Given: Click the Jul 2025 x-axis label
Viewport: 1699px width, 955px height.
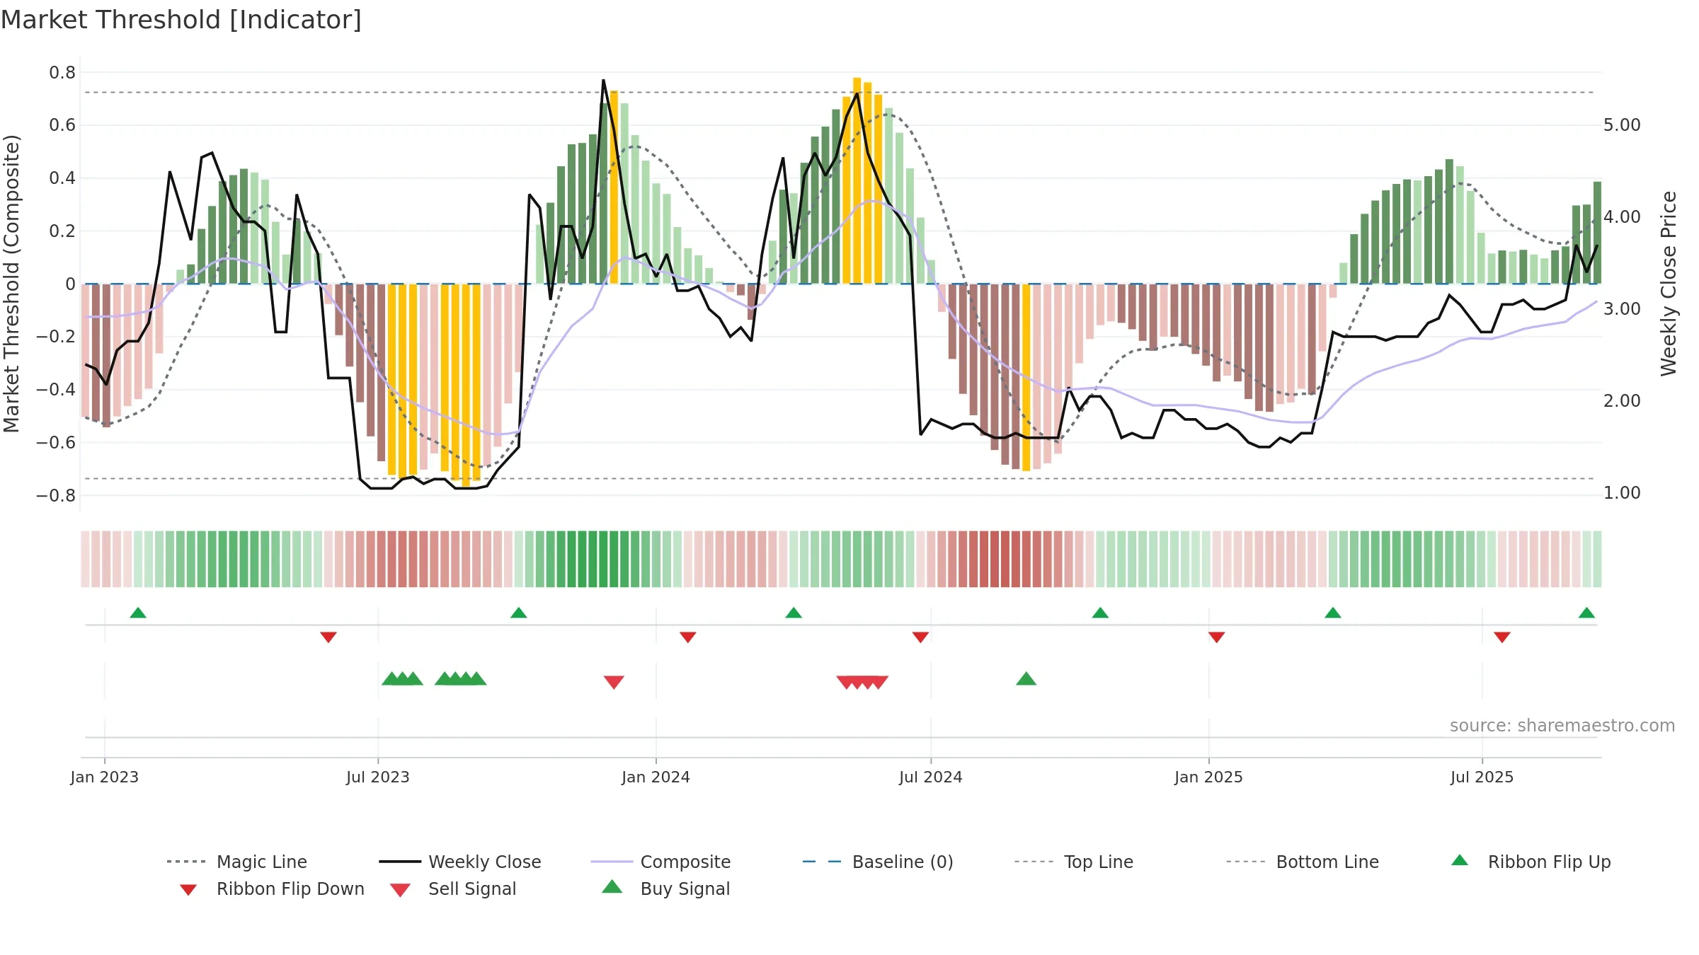Looking at the screenshot, I should (1482, 777).
